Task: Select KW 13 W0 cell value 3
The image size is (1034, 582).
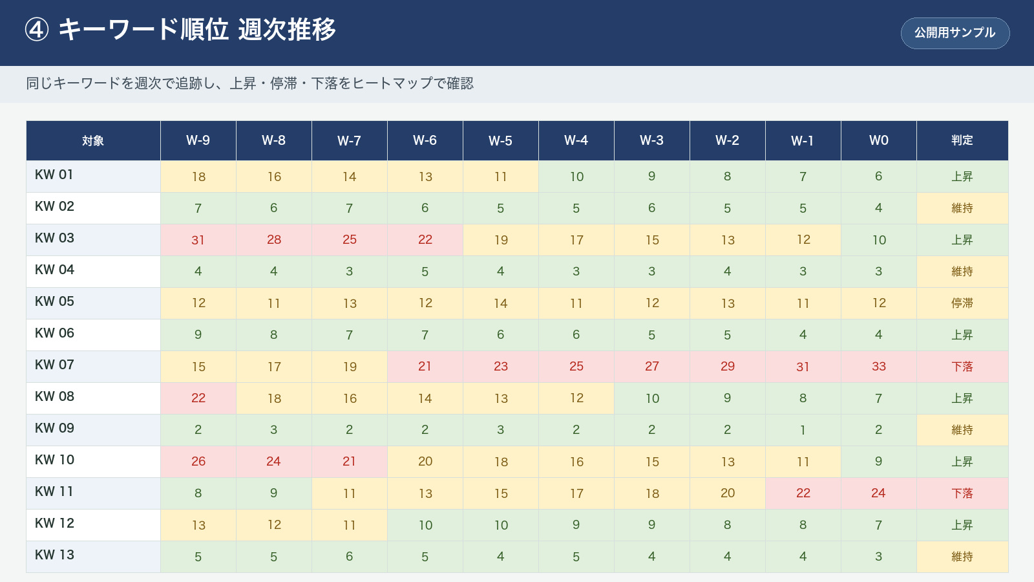Action: (879, 557)
